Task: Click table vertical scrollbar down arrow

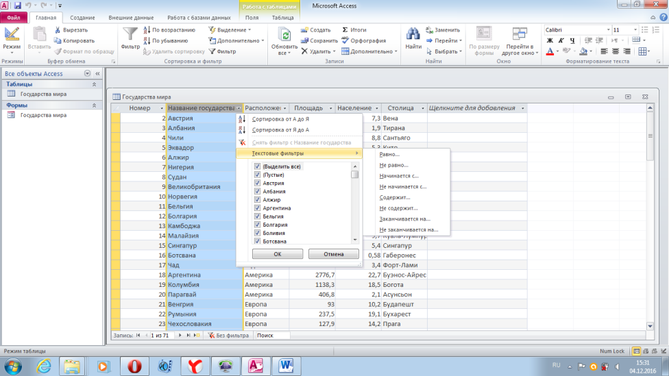Action: coord(650,326)
